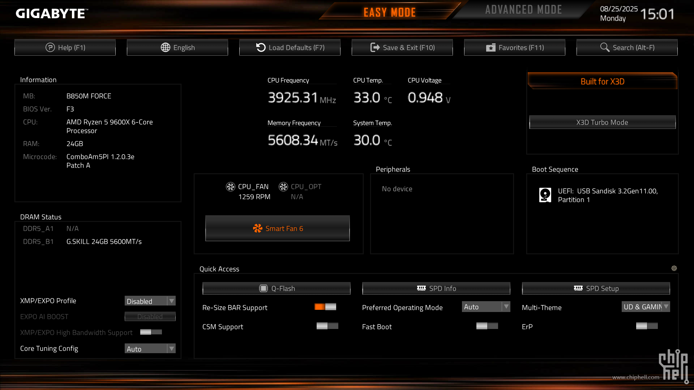The image size is (694, 390).
Task: Toggle XMP/EXPO High Bandwidth Support switch
Action: point(151,332)
